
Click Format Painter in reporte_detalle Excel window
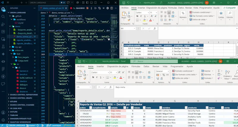click(x=85, y=79)
